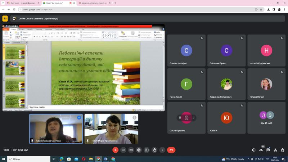The height and width of the screenshot is (162, 288).
Task: Unpin Голуб Марія Ярославівна video tile
Action: coord(87,141)
